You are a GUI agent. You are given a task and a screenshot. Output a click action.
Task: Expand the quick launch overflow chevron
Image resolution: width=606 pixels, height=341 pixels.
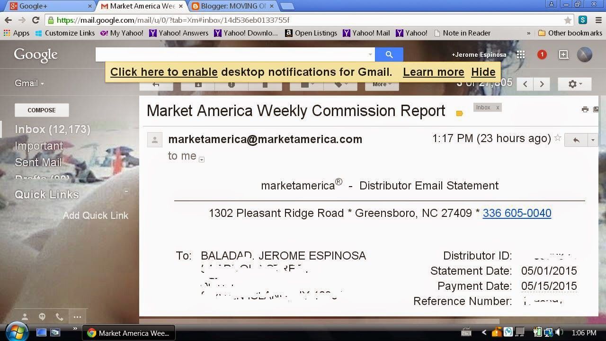point(75,329)
